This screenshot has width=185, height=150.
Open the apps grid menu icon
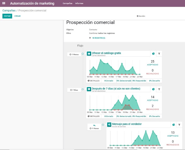(x=4, y=3)
